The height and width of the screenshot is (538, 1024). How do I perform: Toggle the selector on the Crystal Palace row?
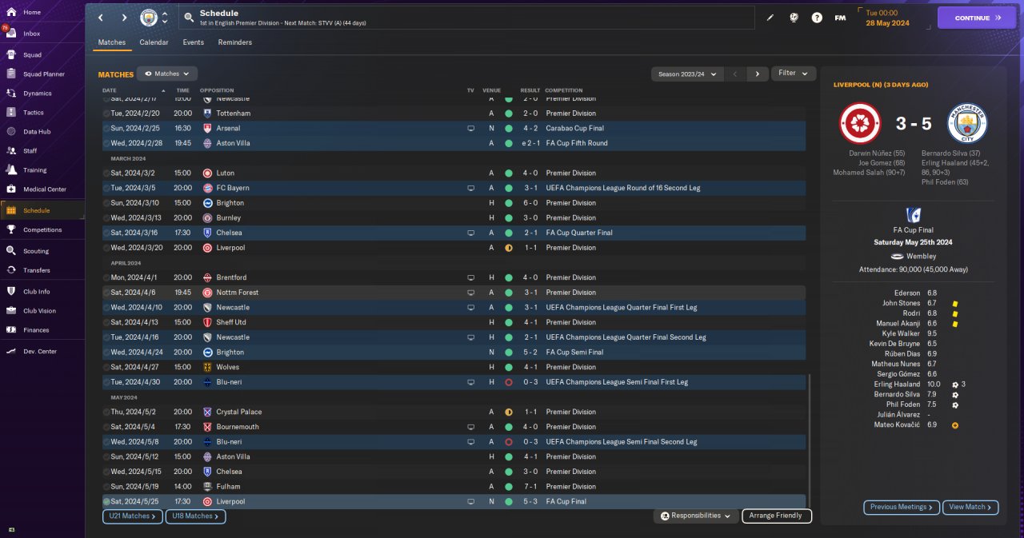[106, 412]
